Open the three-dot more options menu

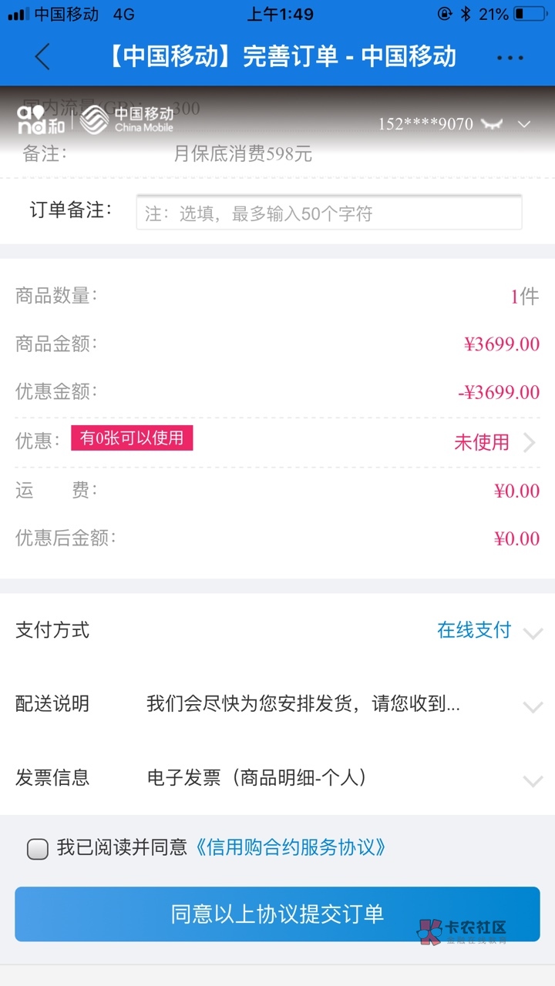(x=510, y=58)
